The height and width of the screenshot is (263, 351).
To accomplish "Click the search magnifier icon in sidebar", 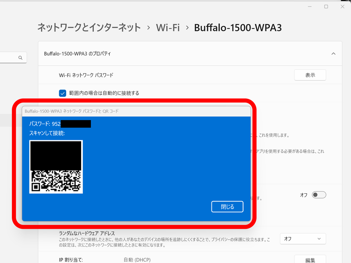I will click(20, 57).
